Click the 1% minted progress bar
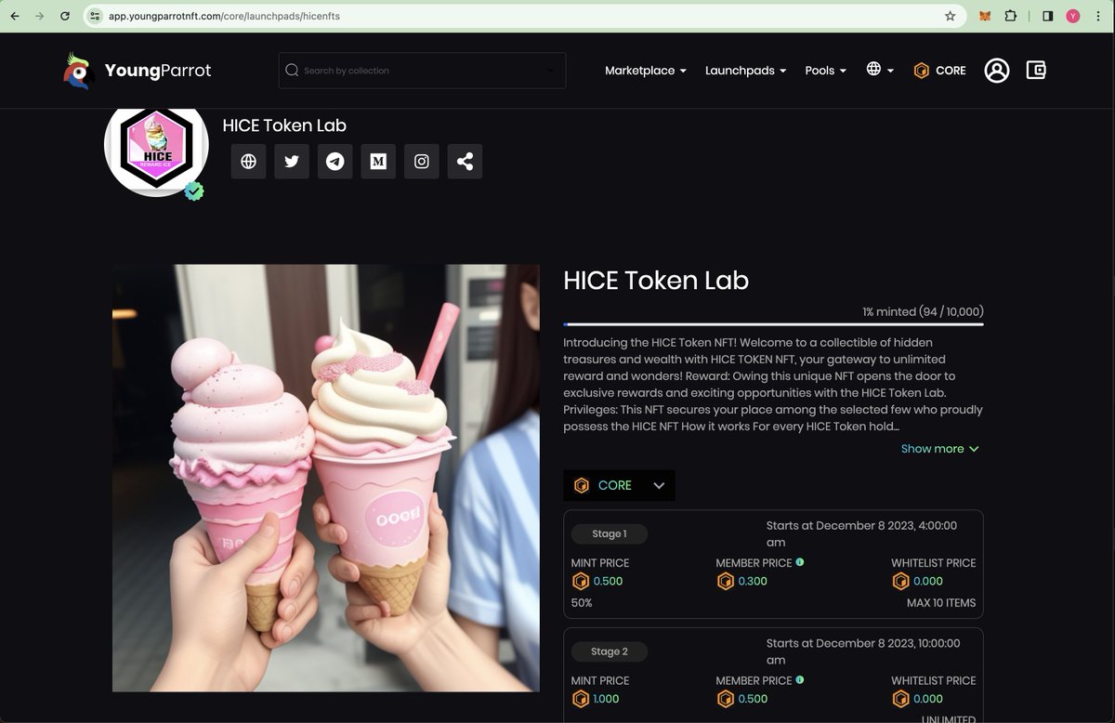1115x723 pixels. [771, 322]
